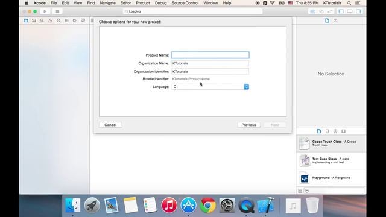Open the Window menu
The image size is (386, 217).
click(x=210, y=3)
